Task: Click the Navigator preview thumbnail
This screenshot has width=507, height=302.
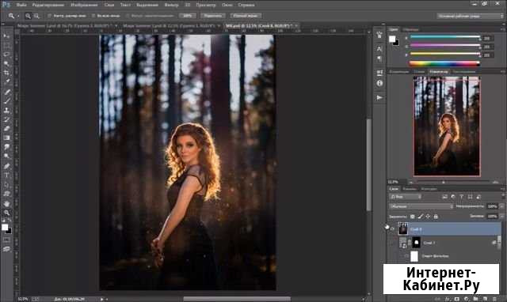Action: [x=447, y=126]
